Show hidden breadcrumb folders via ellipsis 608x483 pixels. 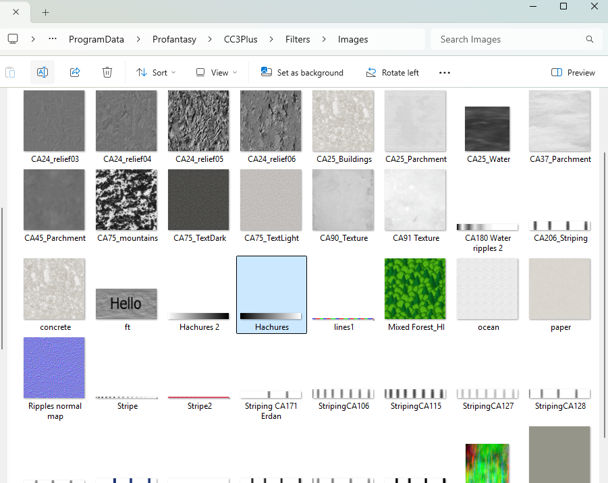53,39
